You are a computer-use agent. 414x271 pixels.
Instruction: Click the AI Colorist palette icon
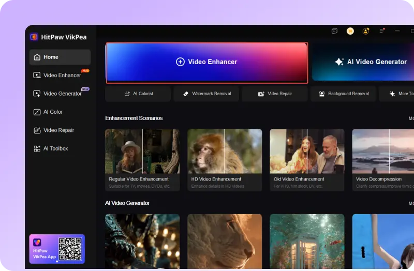tap(127, 94)
